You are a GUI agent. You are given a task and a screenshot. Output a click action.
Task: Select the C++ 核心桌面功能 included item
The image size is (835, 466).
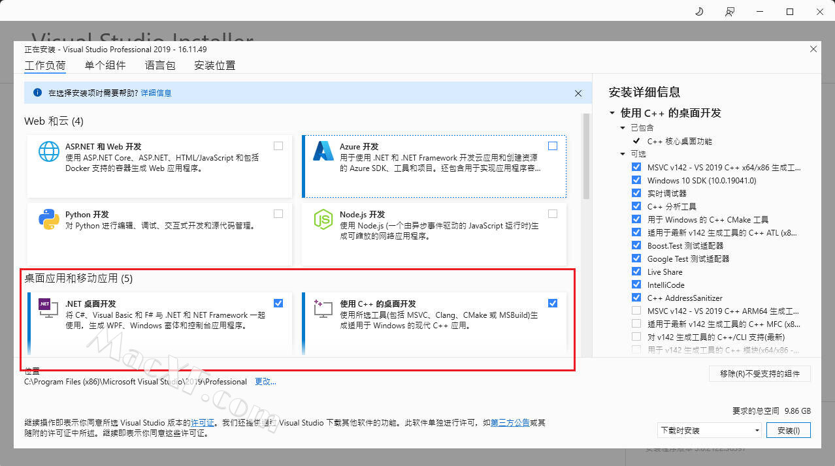[679, 141]
